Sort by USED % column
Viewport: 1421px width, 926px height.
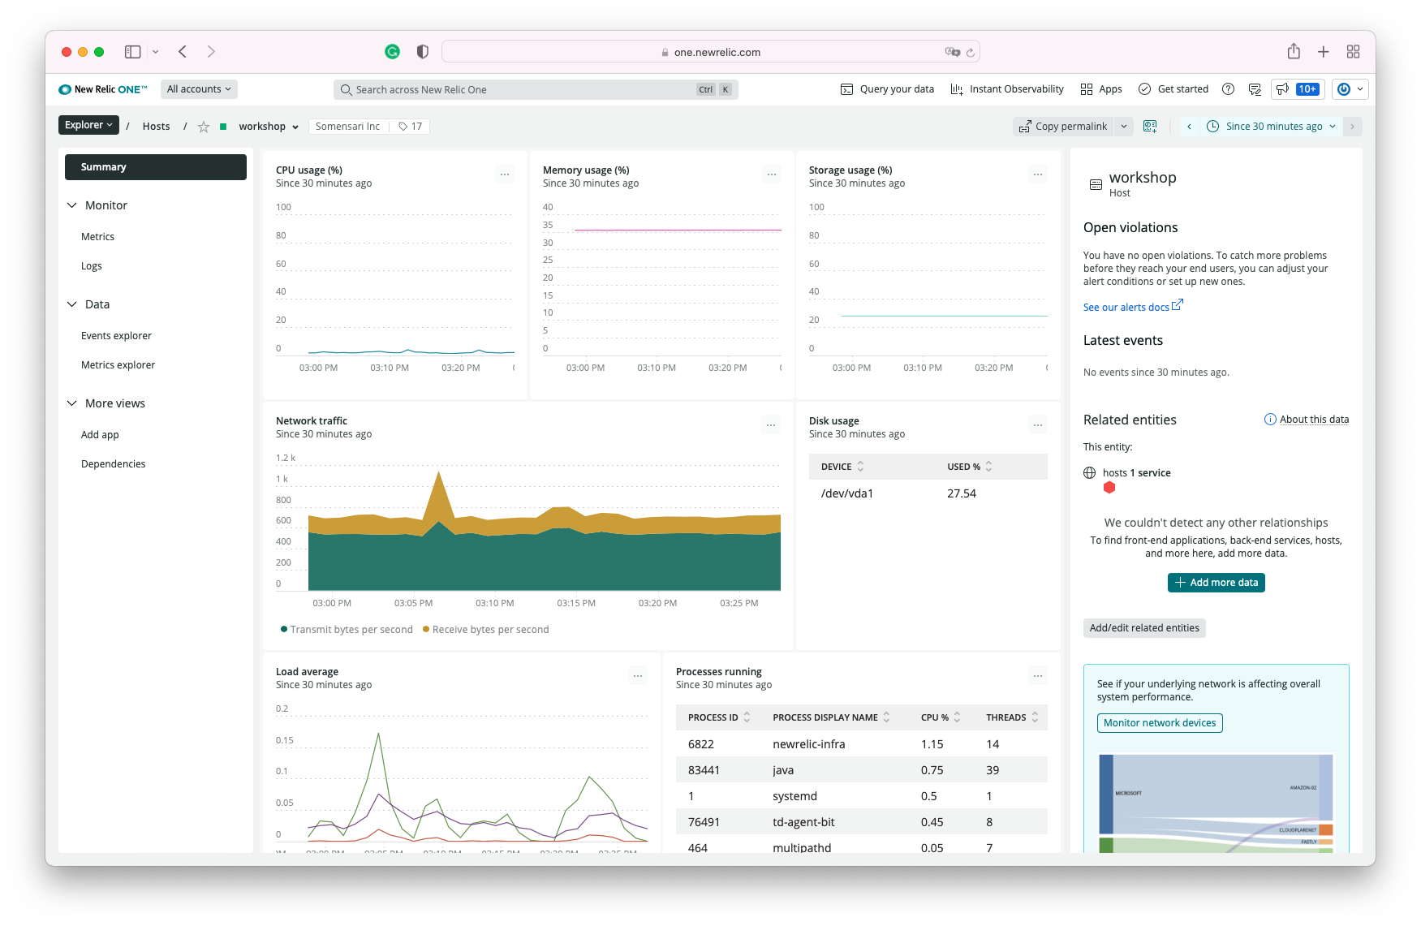pyautogui.click(x=970, y=467)
